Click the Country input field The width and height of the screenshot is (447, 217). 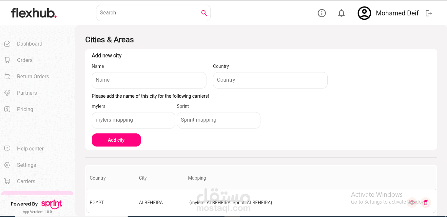[270, 80]
